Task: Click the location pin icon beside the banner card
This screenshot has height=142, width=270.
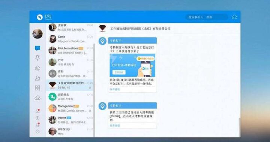Action: (102, 41)
